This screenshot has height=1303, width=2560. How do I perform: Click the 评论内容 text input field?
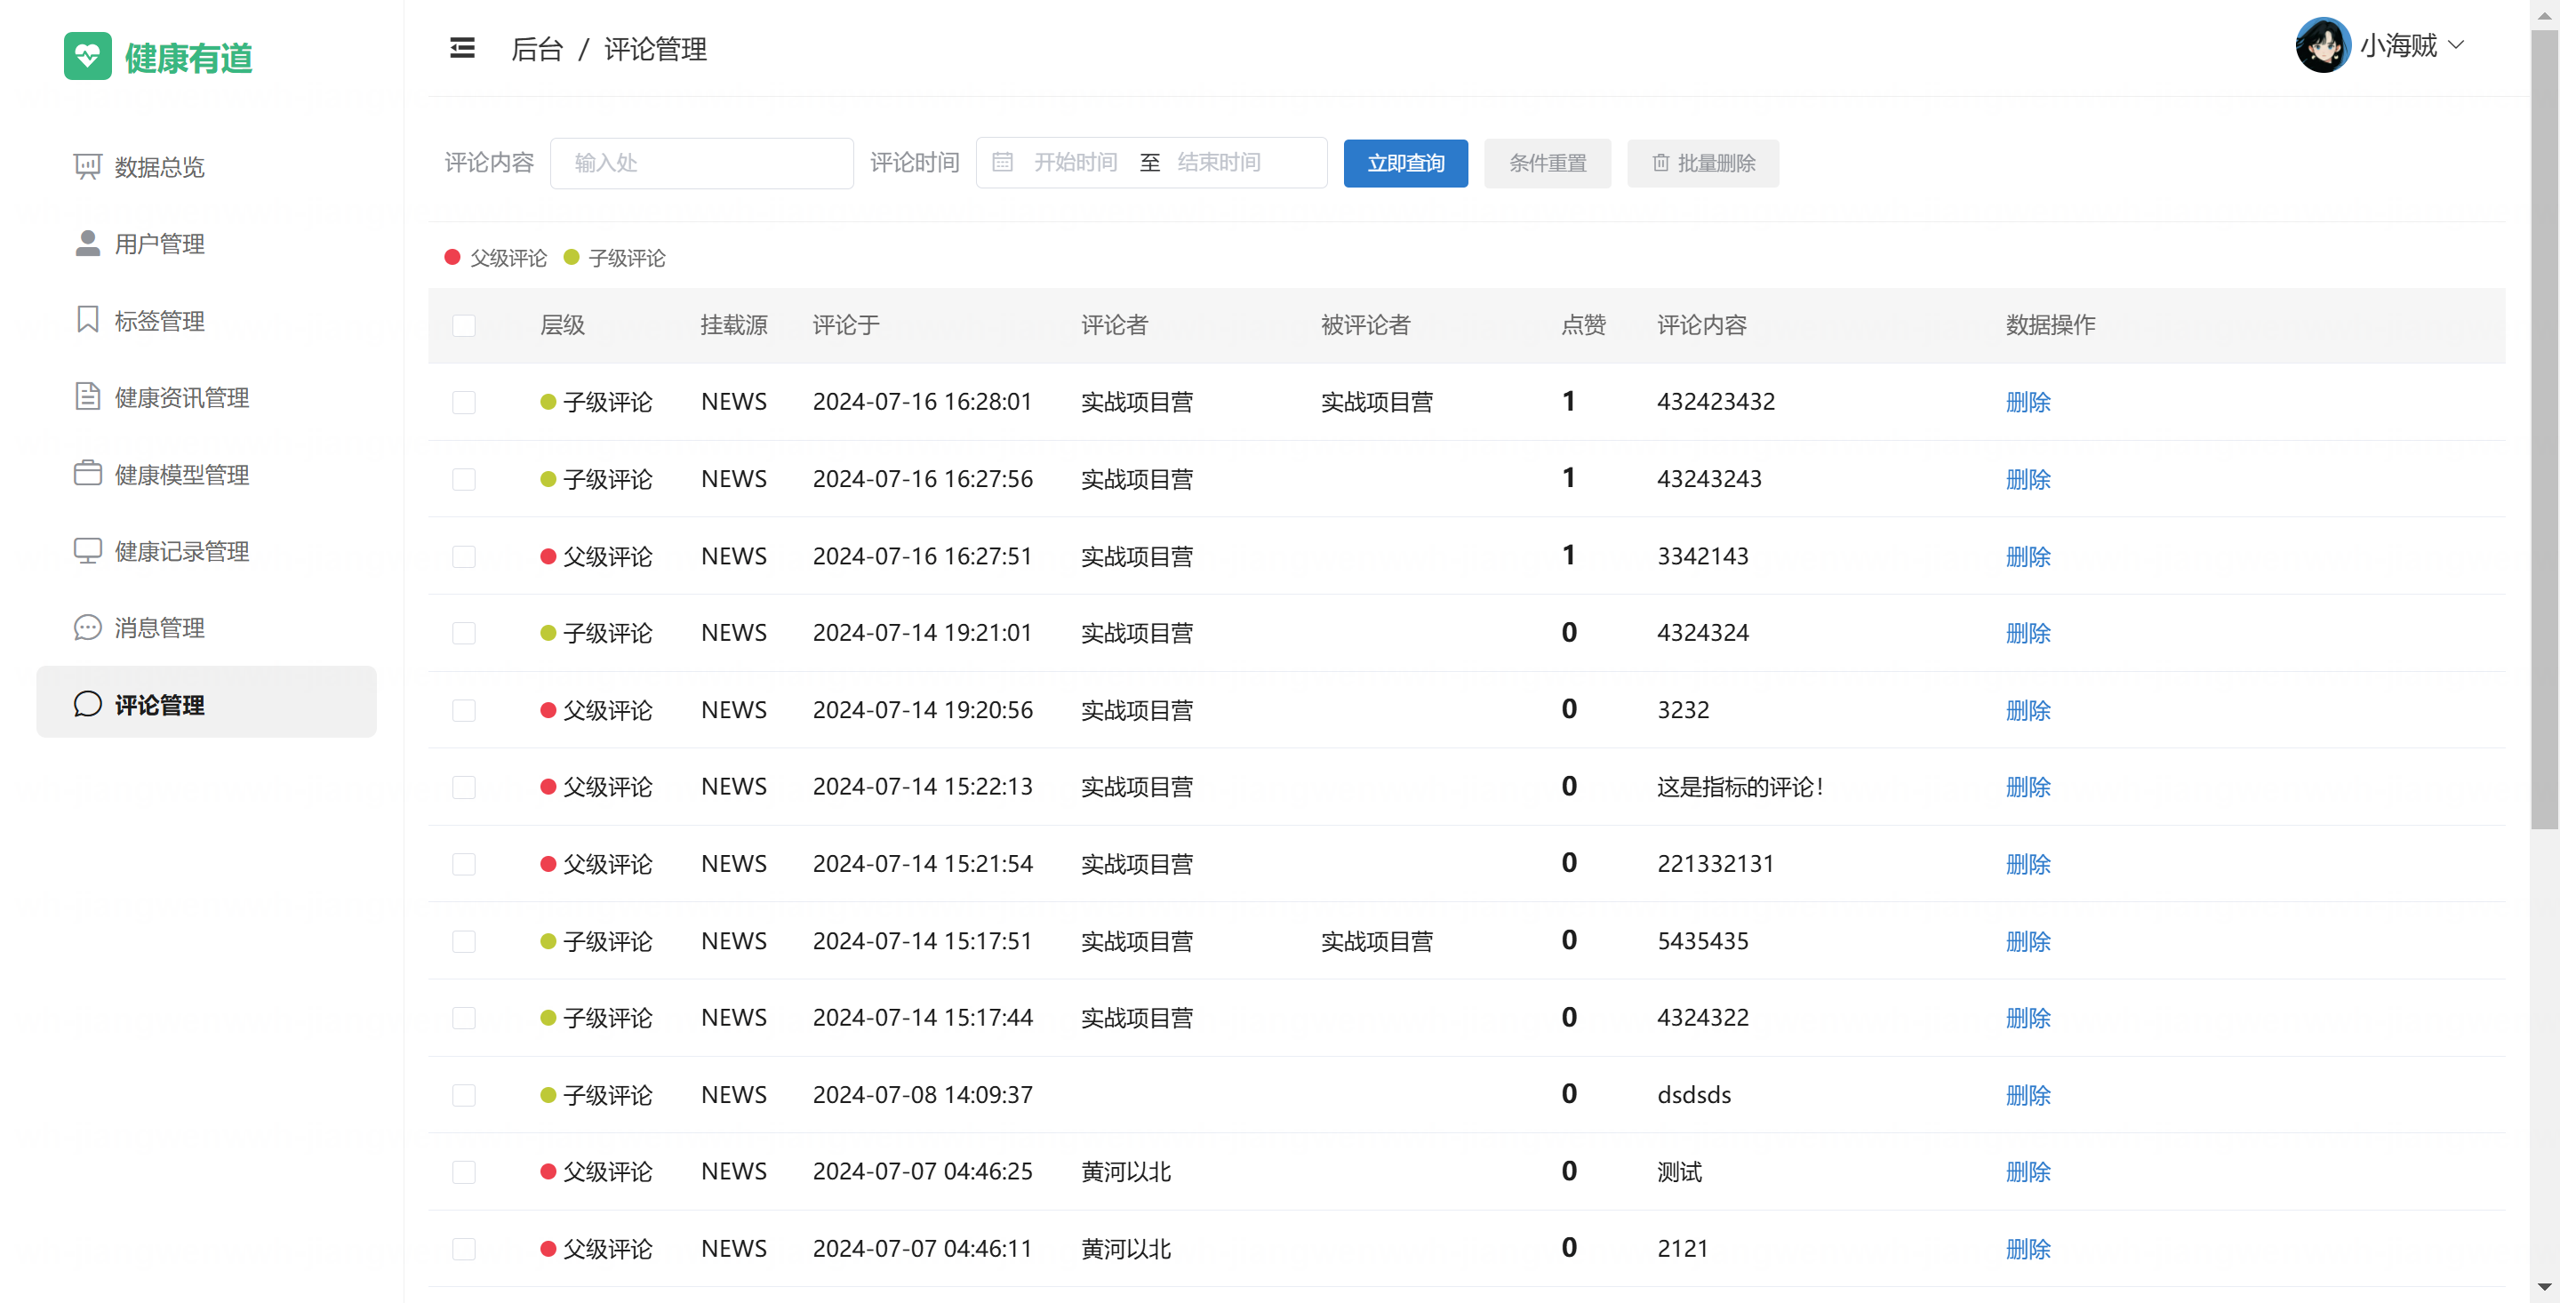point(701,163)
